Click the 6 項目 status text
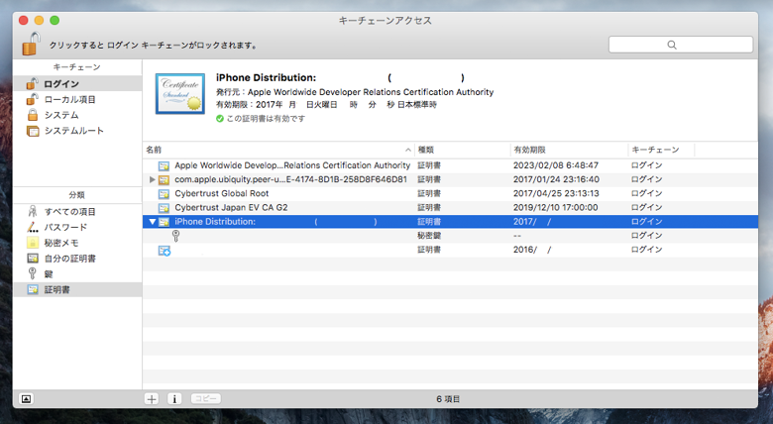The image size is (773, 424). point(448,399)
